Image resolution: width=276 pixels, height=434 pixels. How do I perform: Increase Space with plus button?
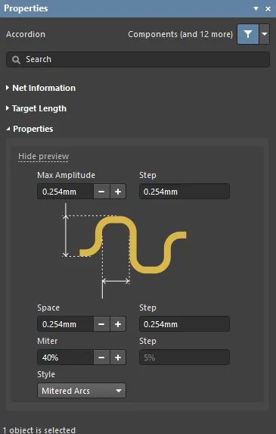click(118, 324)
